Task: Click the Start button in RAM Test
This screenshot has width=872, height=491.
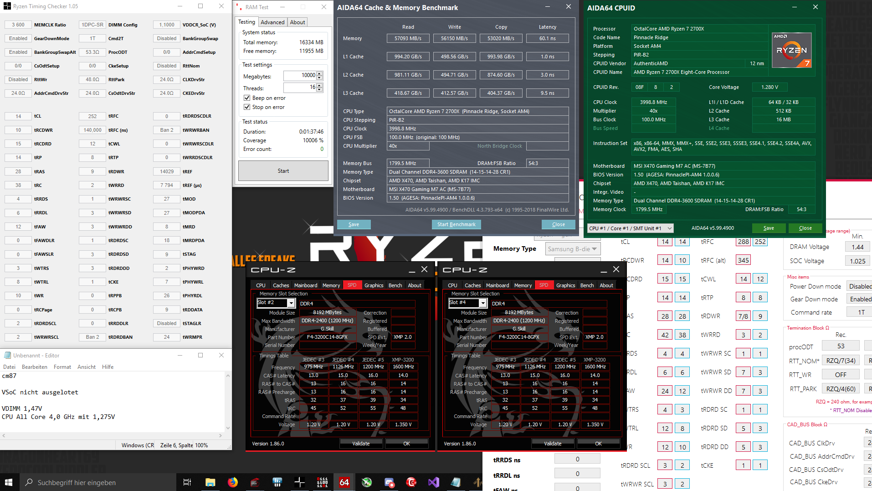Action: click(283, 171)
